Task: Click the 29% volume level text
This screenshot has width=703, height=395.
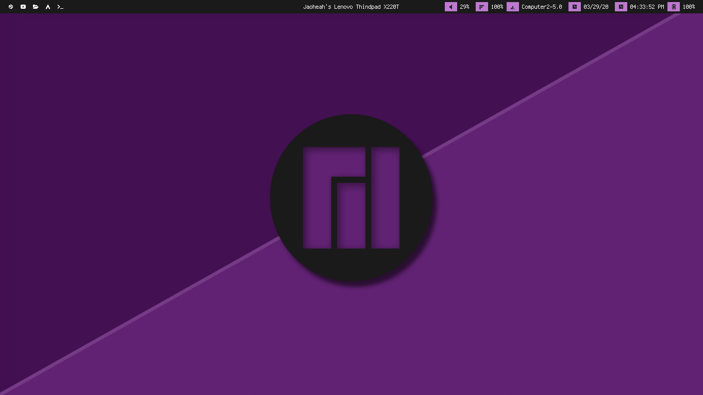Action: click(x=464, y=7)
